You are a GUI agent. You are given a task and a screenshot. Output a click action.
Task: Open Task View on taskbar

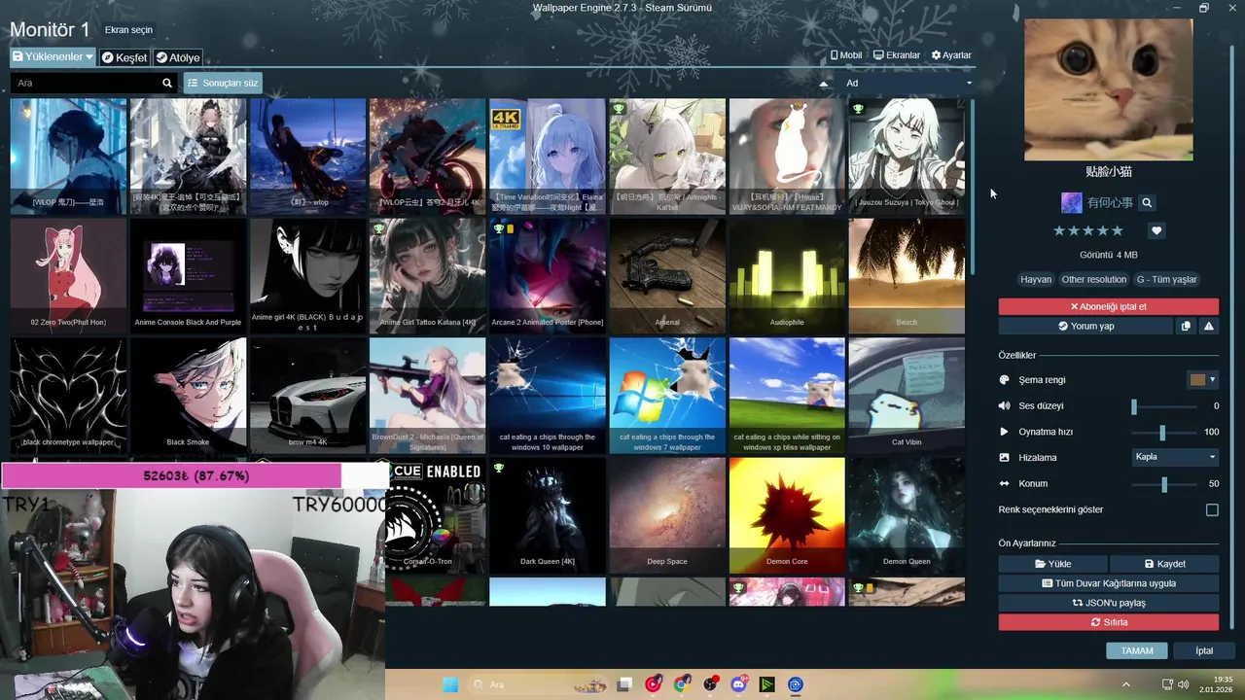(624, 684)
